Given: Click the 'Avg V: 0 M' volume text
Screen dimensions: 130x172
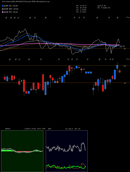Looking at the screenshot, I should 101,5.
